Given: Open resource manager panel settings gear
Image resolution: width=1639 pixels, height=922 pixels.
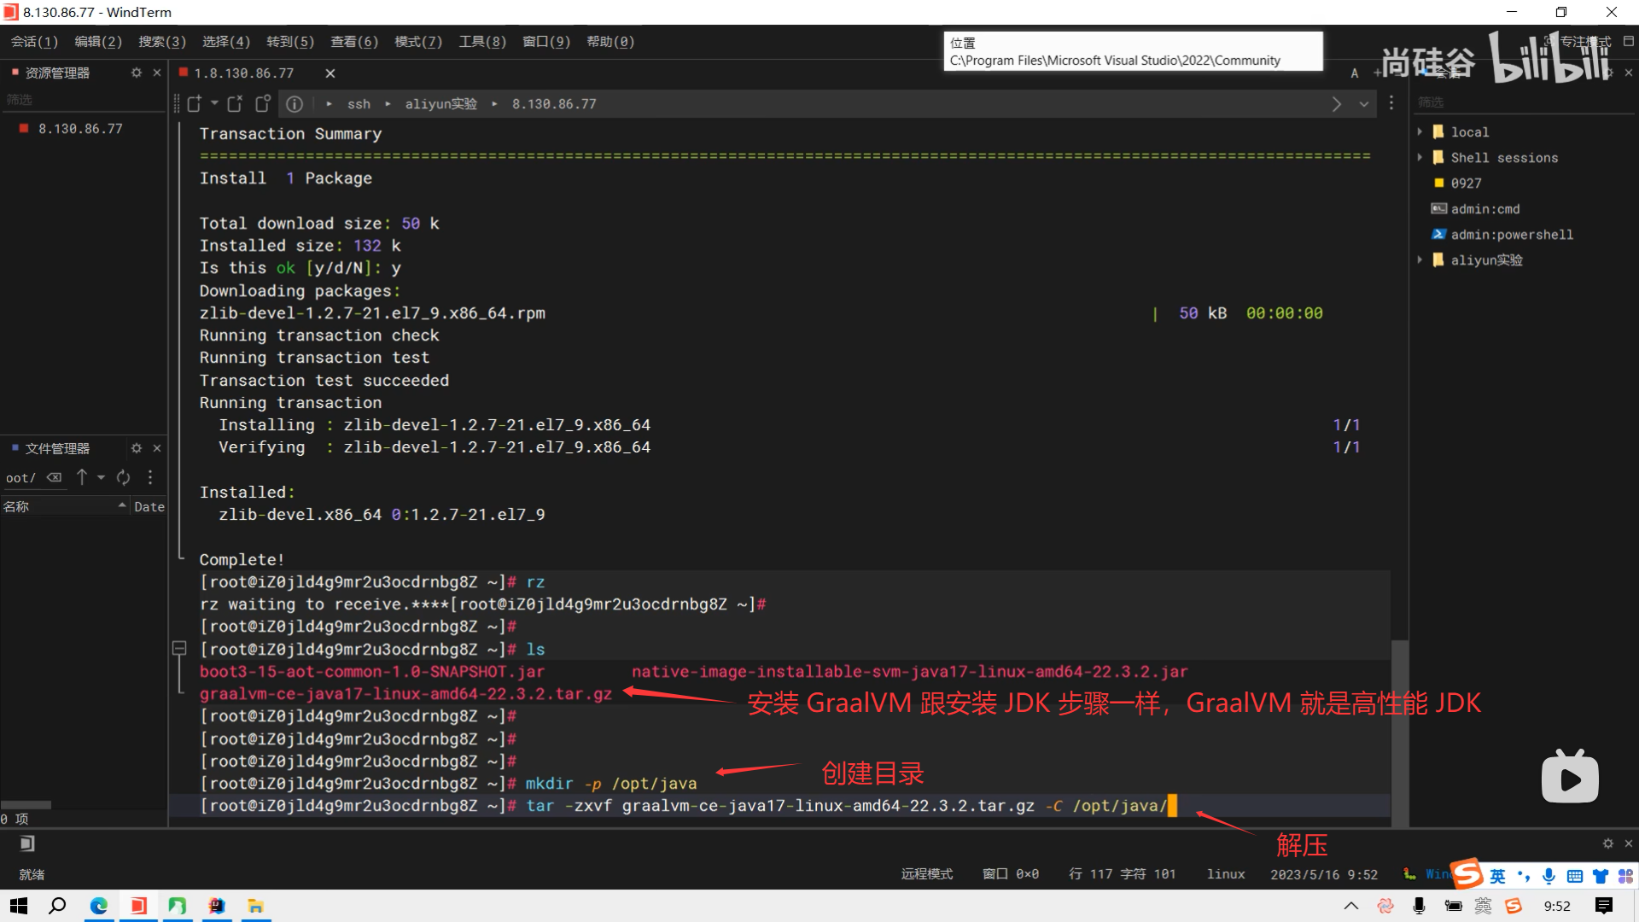Looking at the screenshot, I should [x=137, y=73].
